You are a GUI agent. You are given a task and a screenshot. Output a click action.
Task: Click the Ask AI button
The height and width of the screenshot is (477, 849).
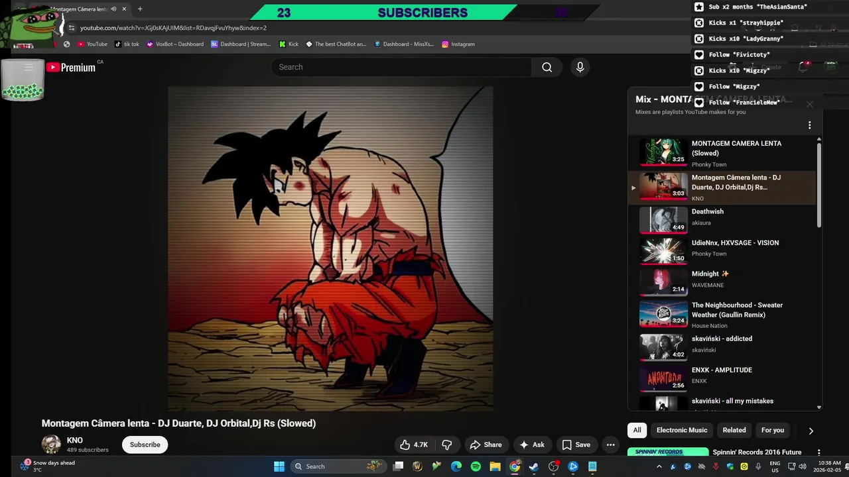(532, 445)
